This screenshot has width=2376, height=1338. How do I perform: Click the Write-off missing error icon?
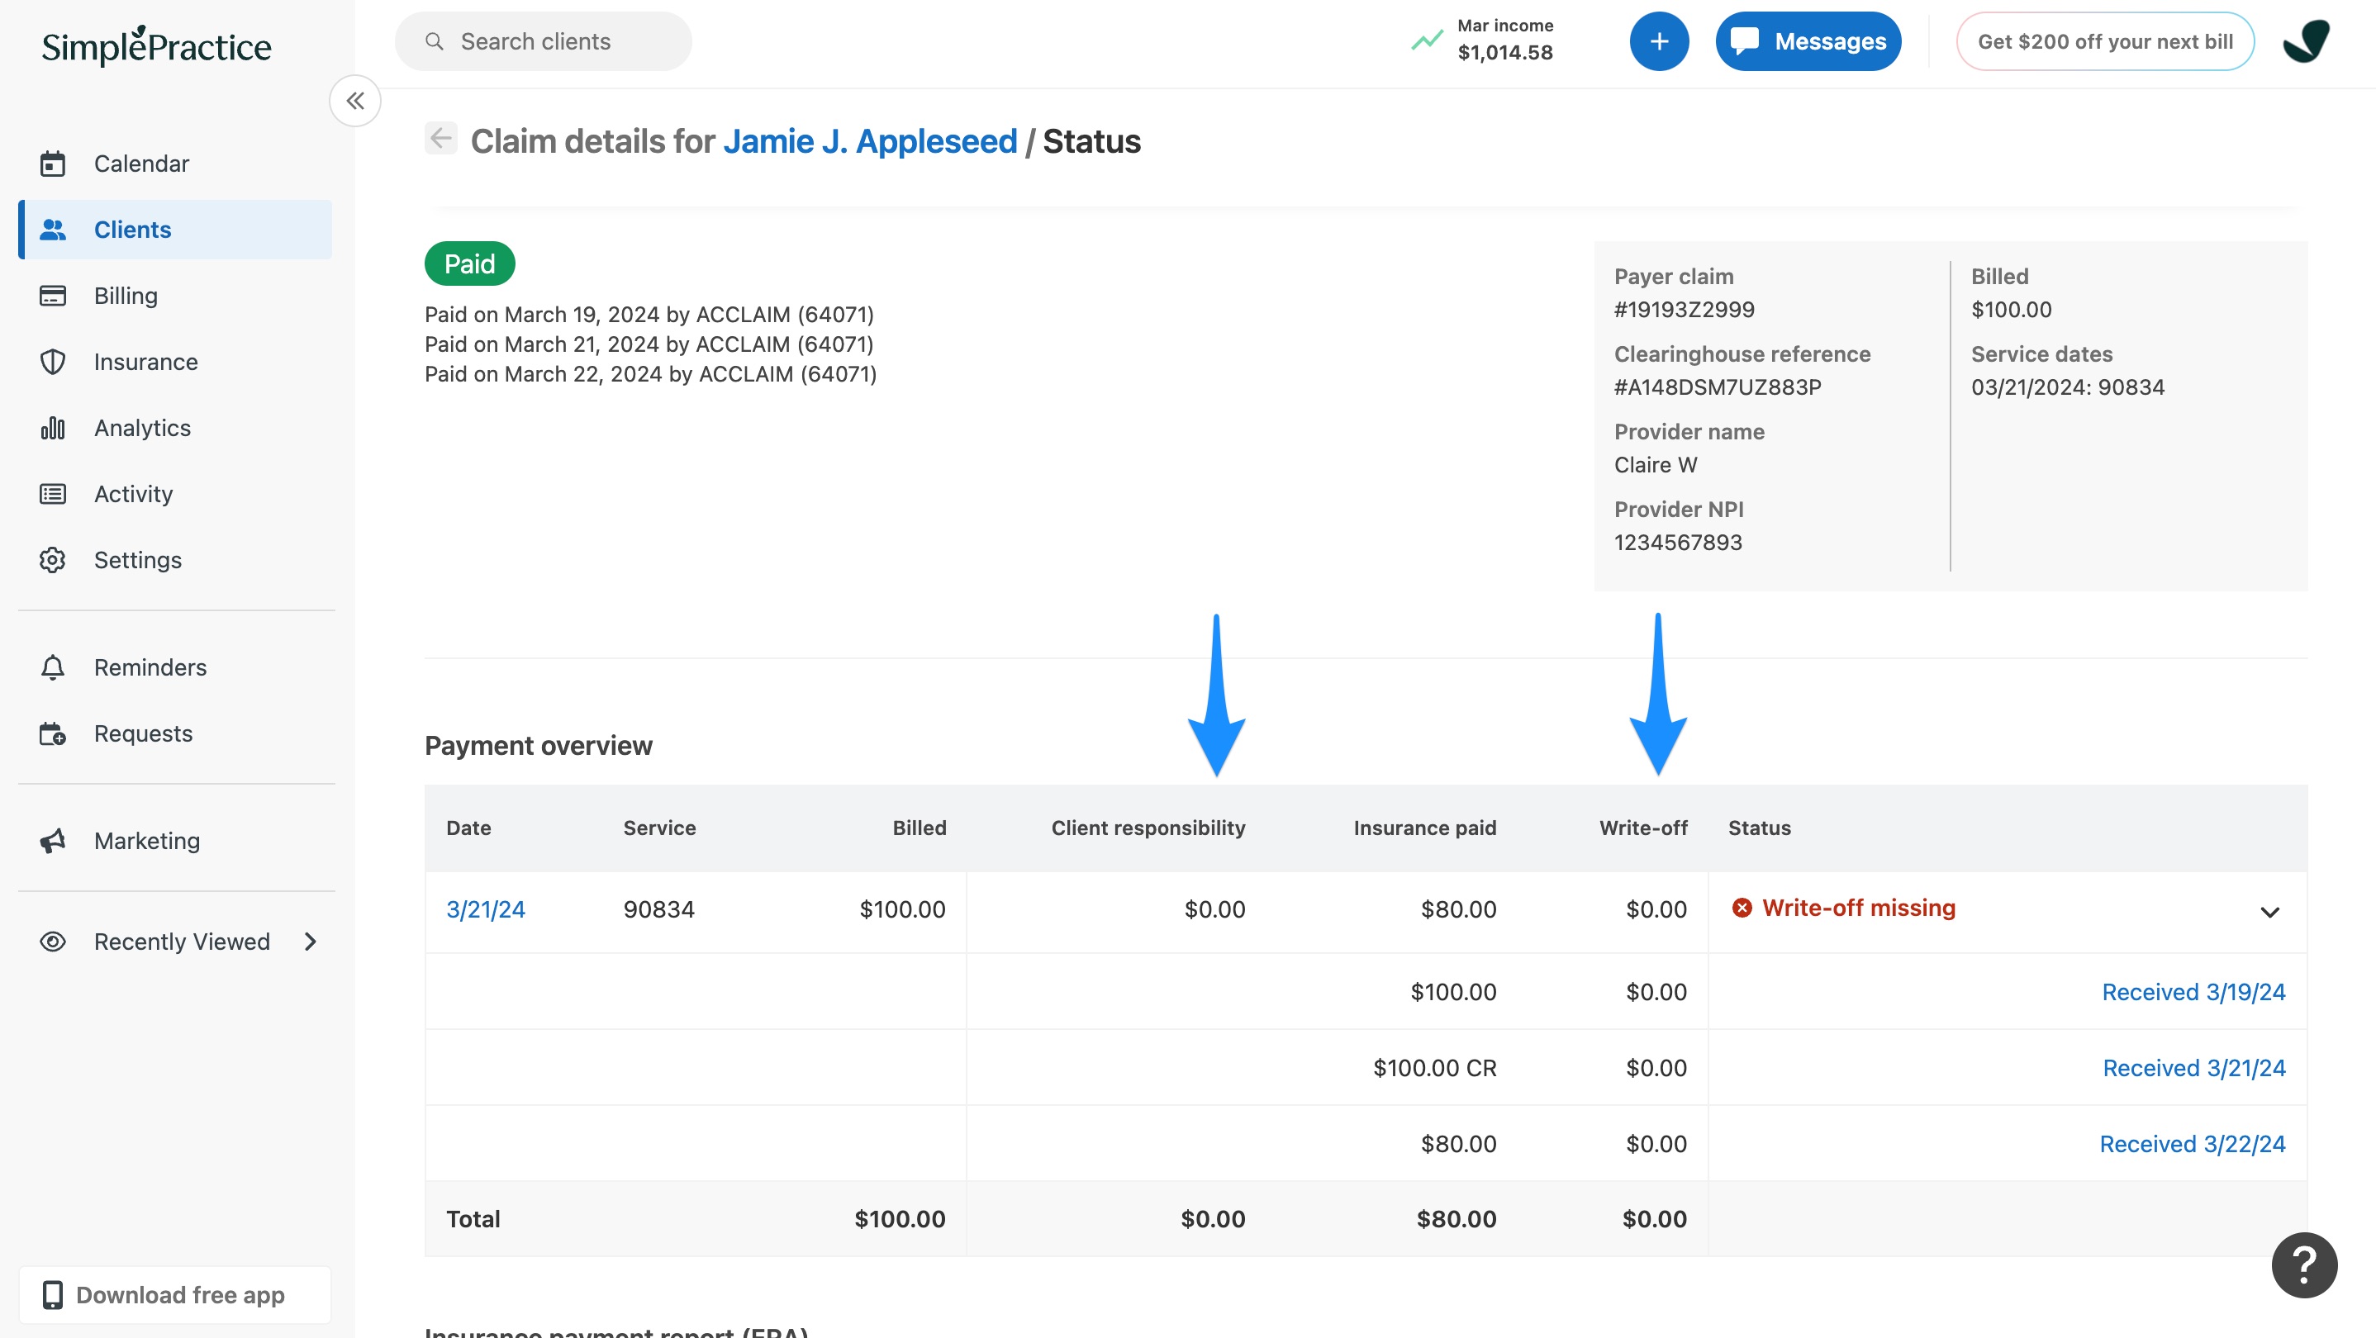click(x=1742, y=908)
